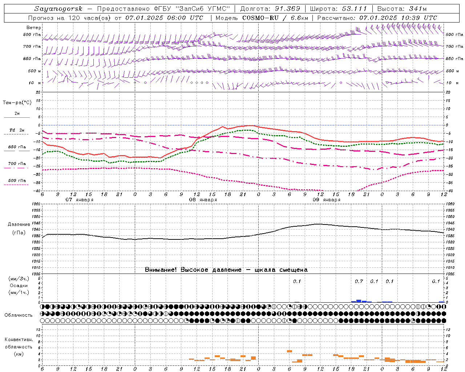Click the forecast start time '06:00 UTC'
Screen dimensions: 465x372
185,18
